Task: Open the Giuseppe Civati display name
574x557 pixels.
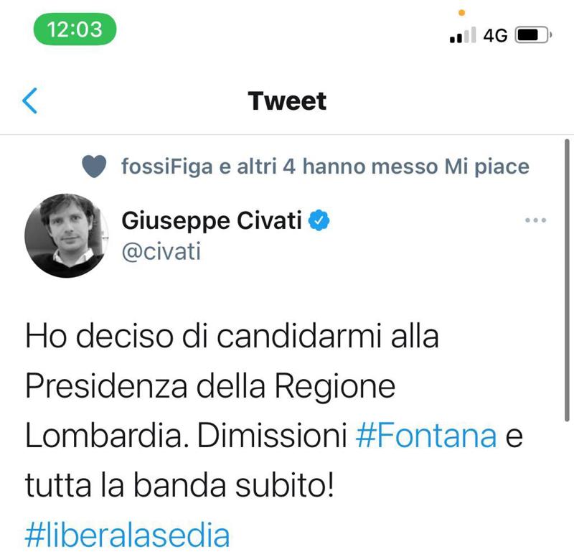Action: [213, 220]
